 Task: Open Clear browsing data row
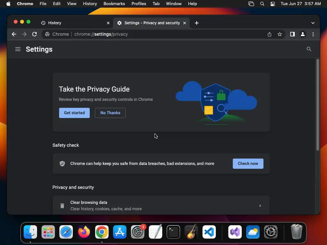[161, 205]
